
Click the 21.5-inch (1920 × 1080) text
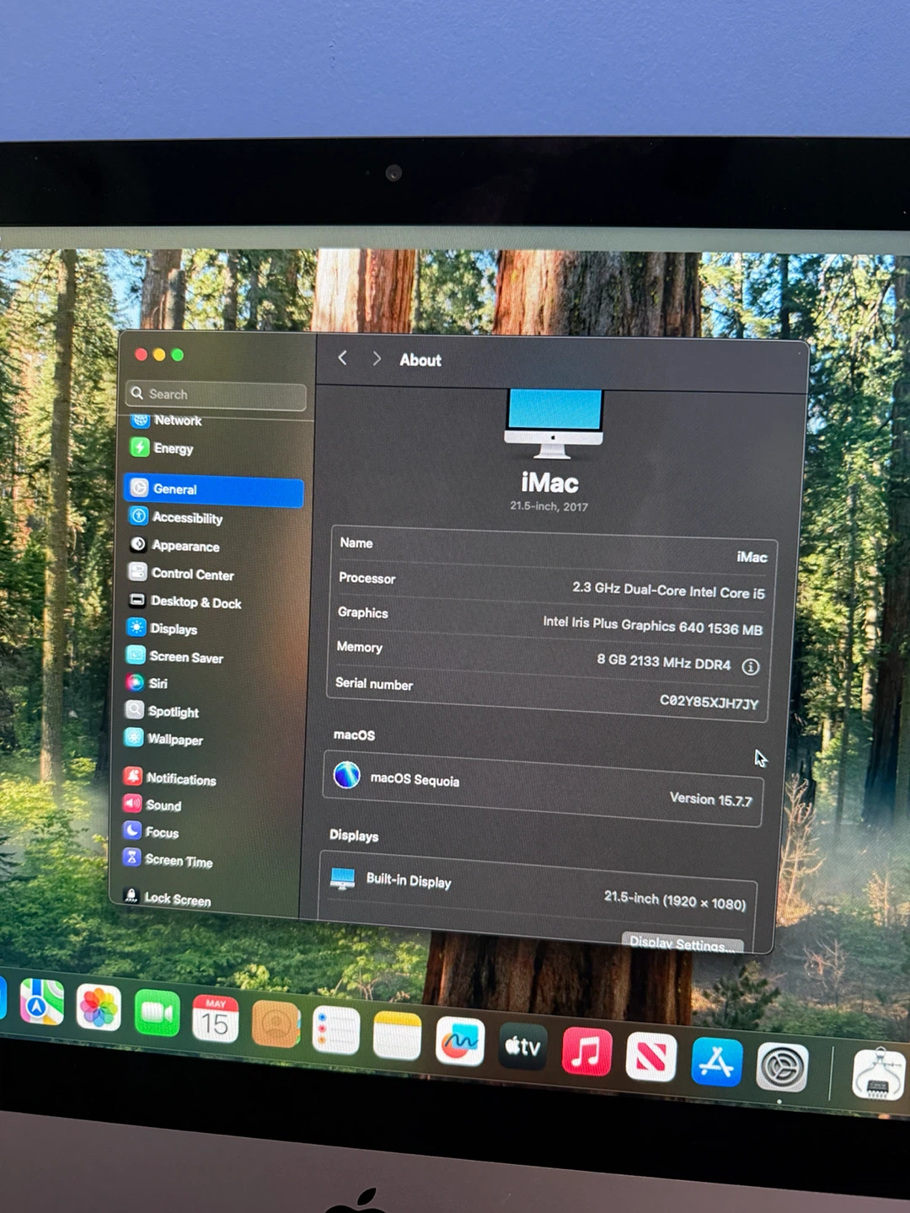[675, 900]
